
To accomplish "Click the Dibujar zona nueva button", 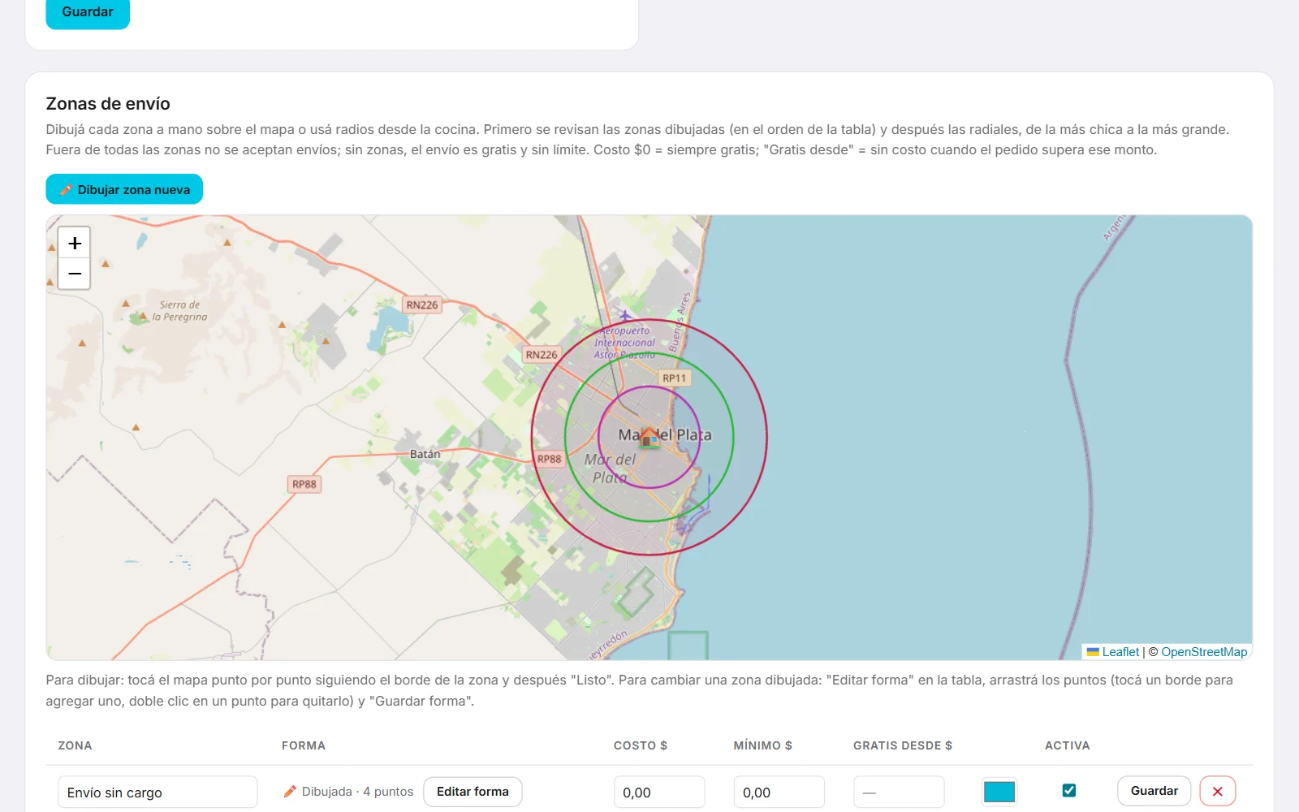I will click(124, 189).
